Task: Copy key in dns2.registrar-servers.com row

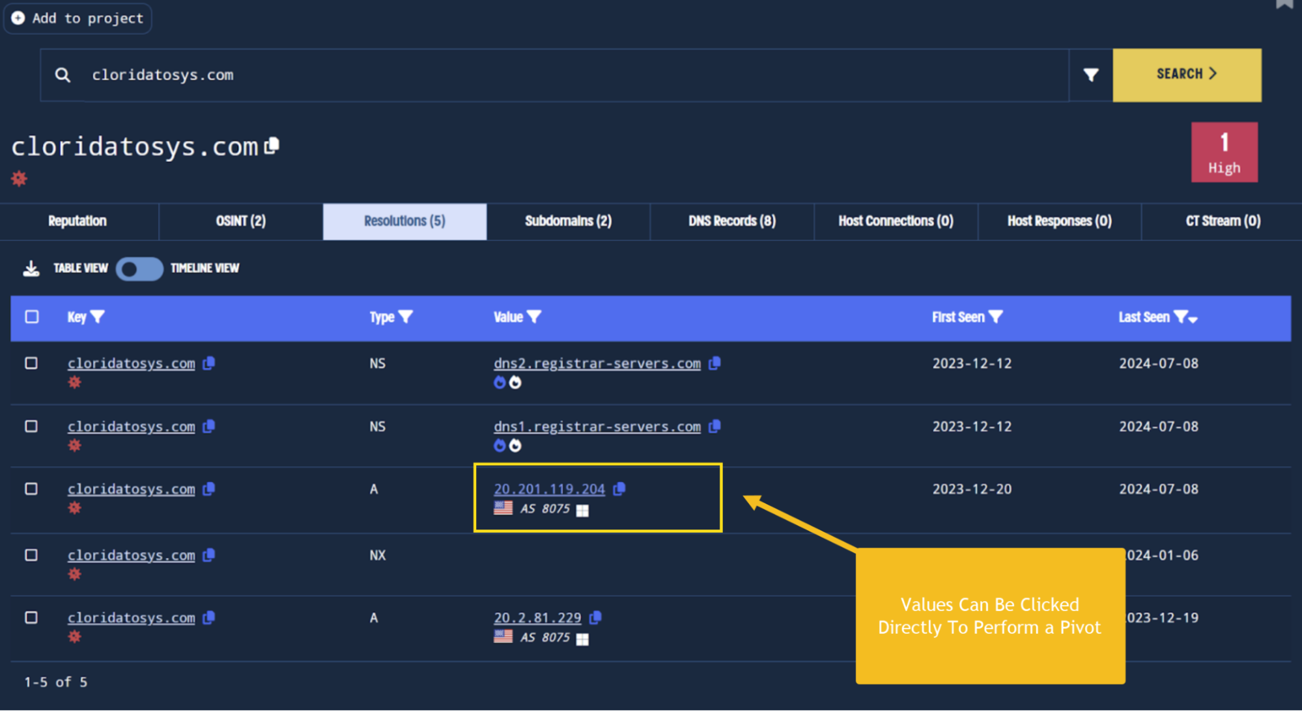Action: pyautogui.click(x=209, y=363)
